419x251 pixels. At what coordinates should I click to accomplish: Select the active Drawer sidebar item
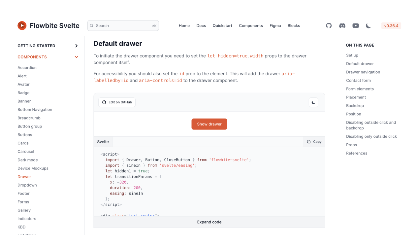tap(24, 177)
